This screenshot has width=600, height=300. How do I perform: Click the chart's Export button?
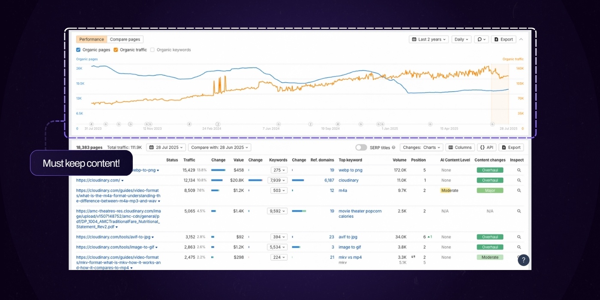point(504,39)
